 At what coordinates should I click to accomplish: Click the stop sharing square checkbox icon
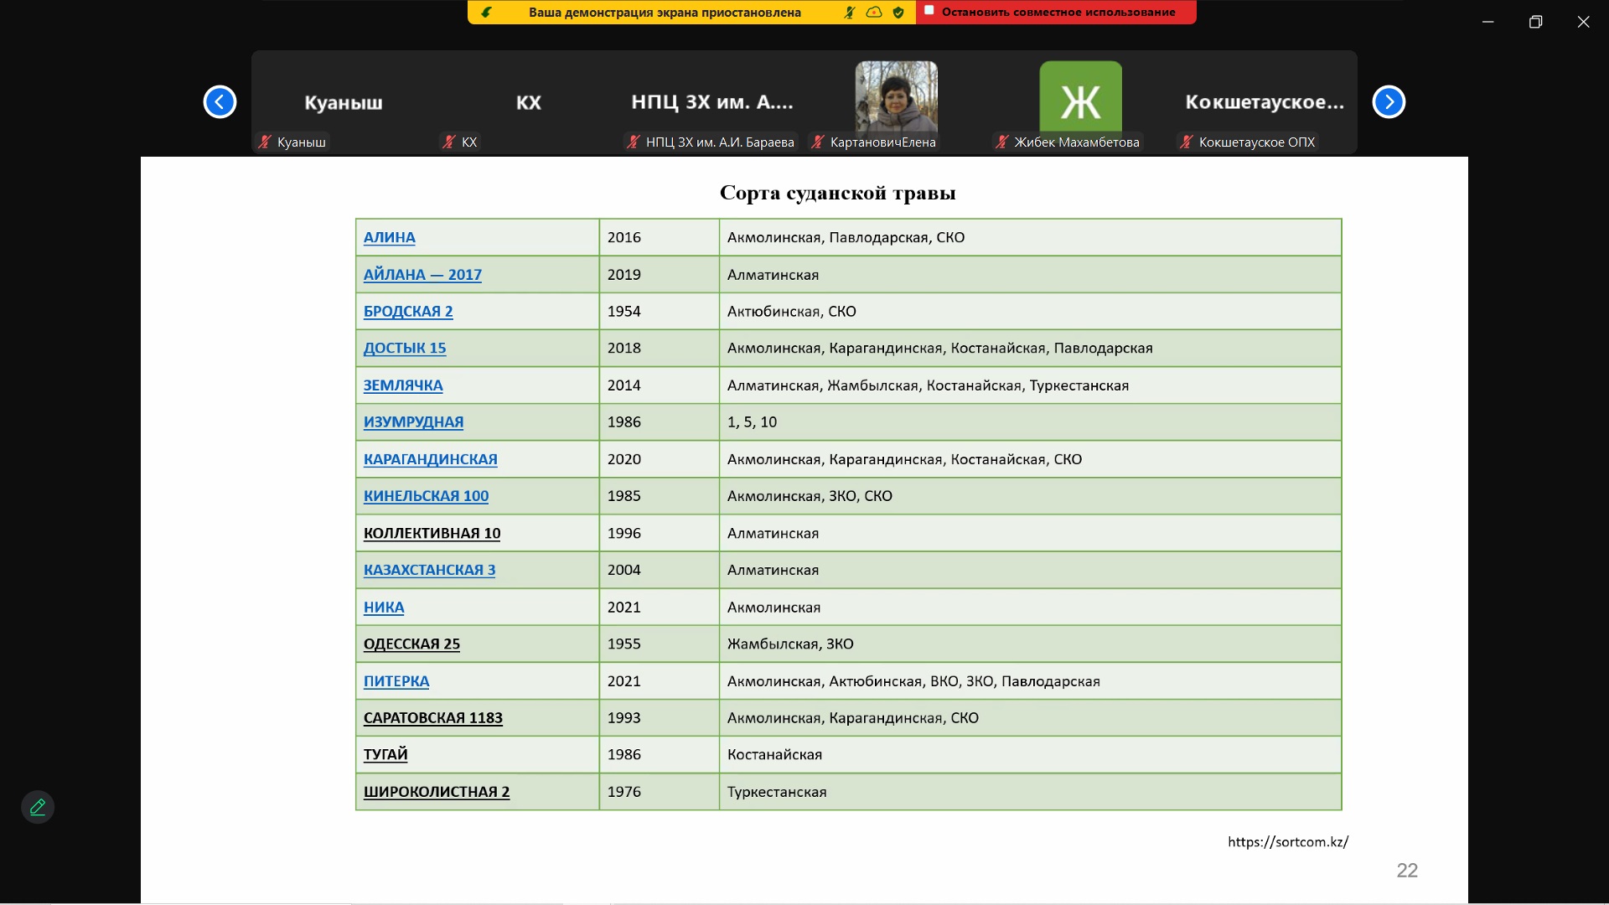(929, 11)
